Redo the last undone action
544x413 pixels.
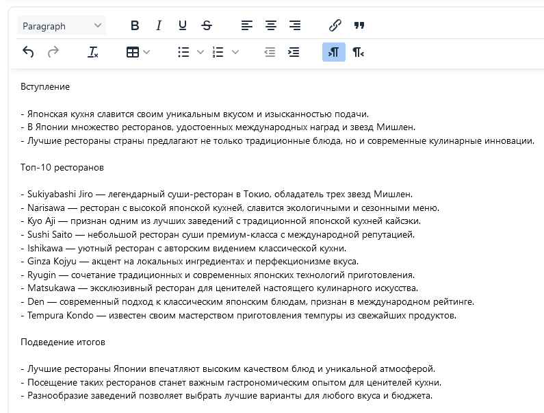point(53,52)
